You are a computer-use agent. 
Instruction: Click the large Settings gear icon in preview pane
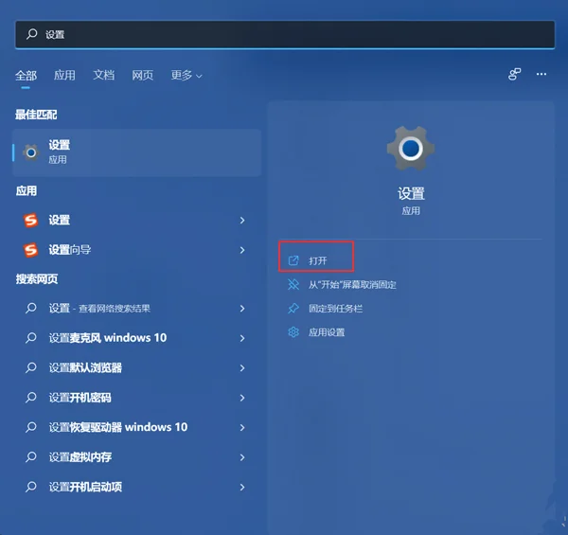(411, 149)
